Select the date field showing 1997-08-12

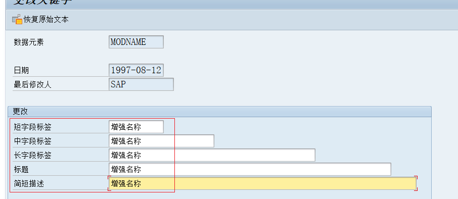(x=136, y=70)
